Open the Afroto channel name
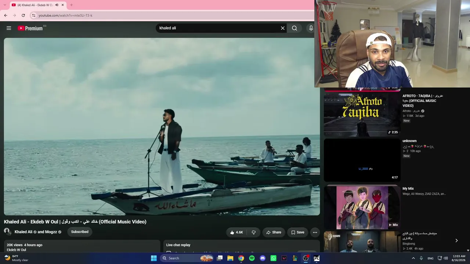 click(x=411, y=111)
